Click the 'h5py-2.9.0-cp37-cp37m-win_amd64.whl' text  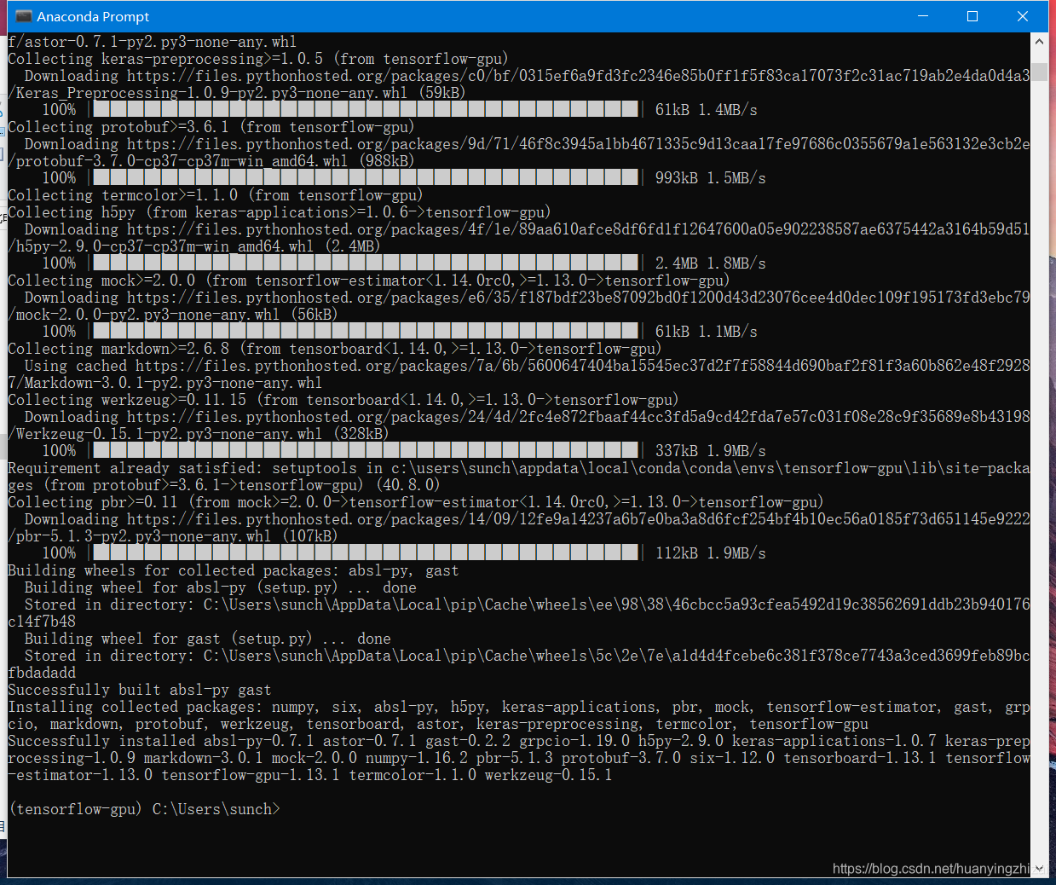point(164,246)
